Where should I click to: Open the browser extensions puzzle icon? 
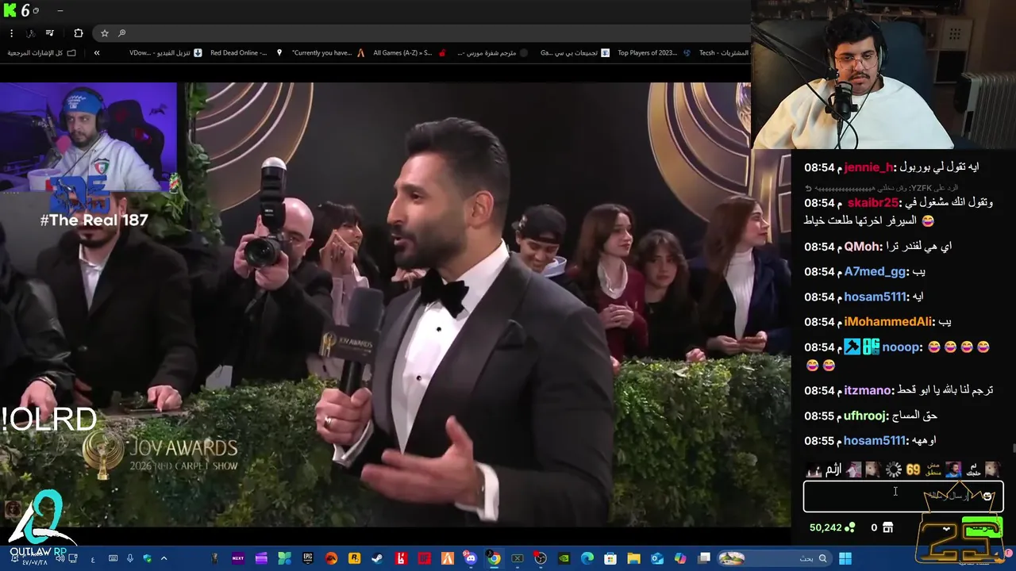(78, 33)
